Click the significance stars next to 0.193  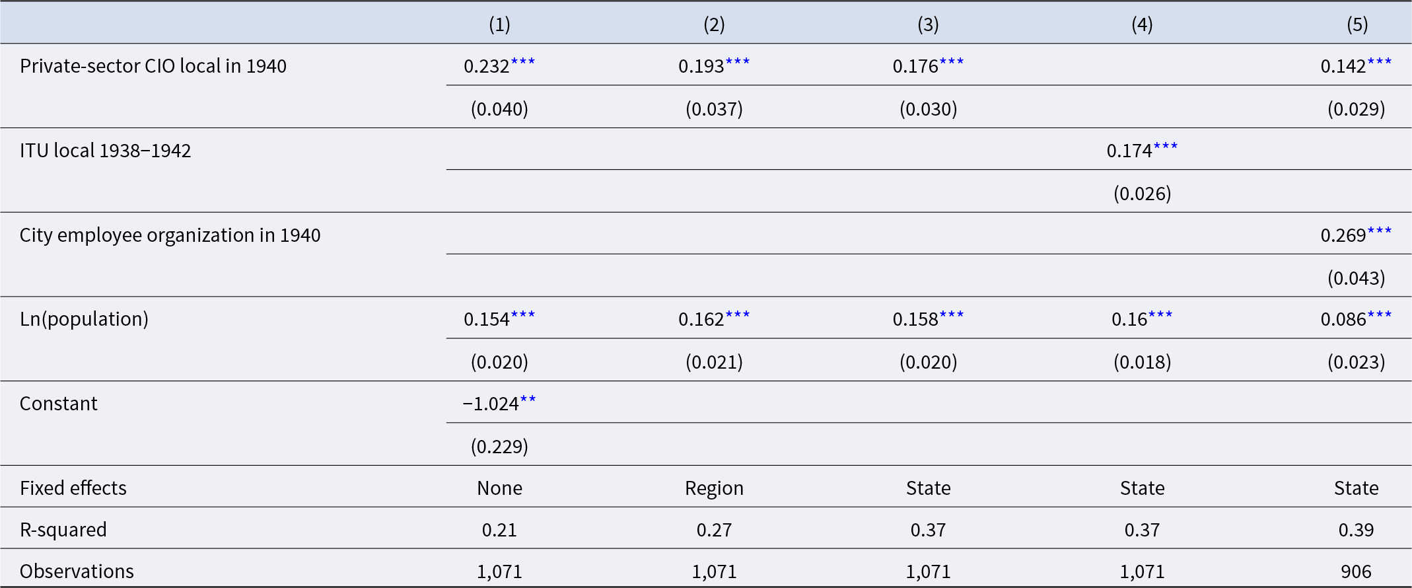[x=738, y=62]
